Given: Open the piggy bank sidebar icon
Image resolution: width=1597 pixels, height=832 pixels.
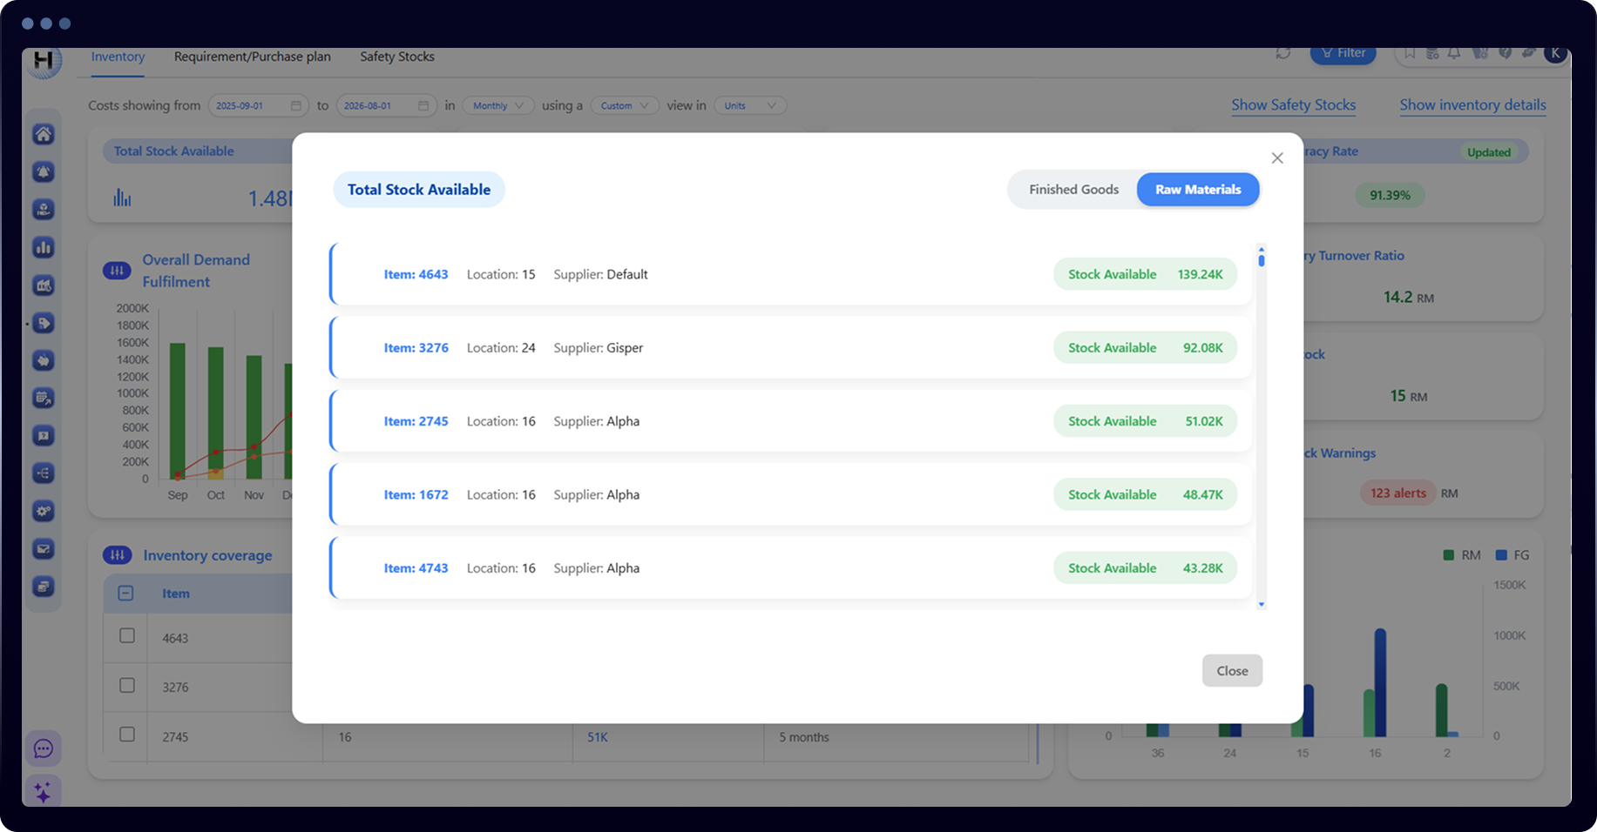Looking at the screenshot, I should pos(44,360).
